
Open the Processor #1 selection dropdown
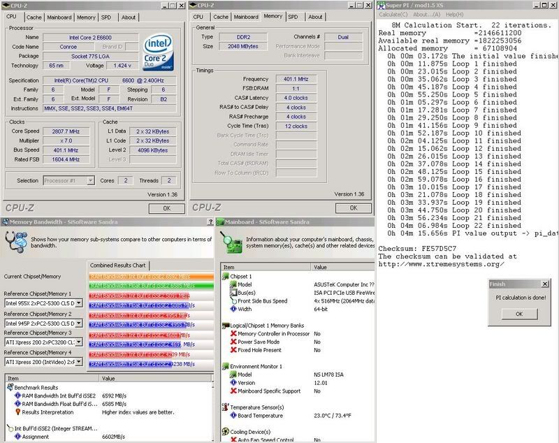pos(91,181)
